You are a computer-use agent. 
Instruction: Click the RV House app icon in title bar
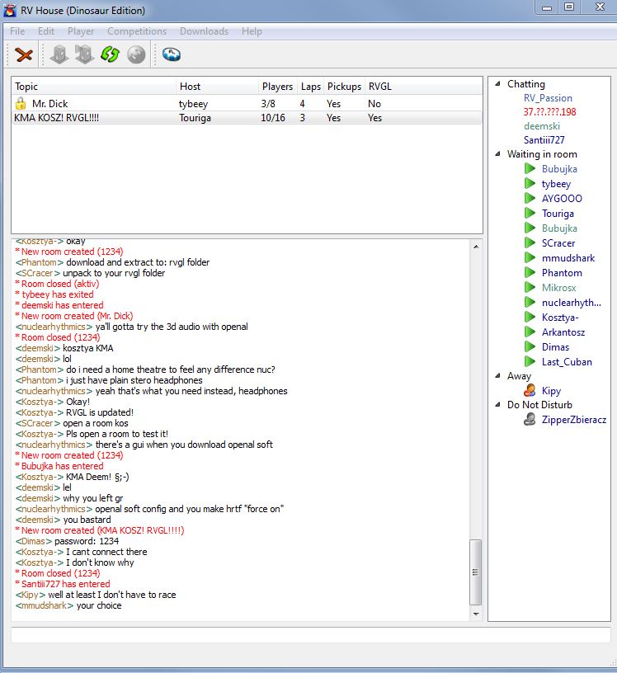tap(10, 10)
